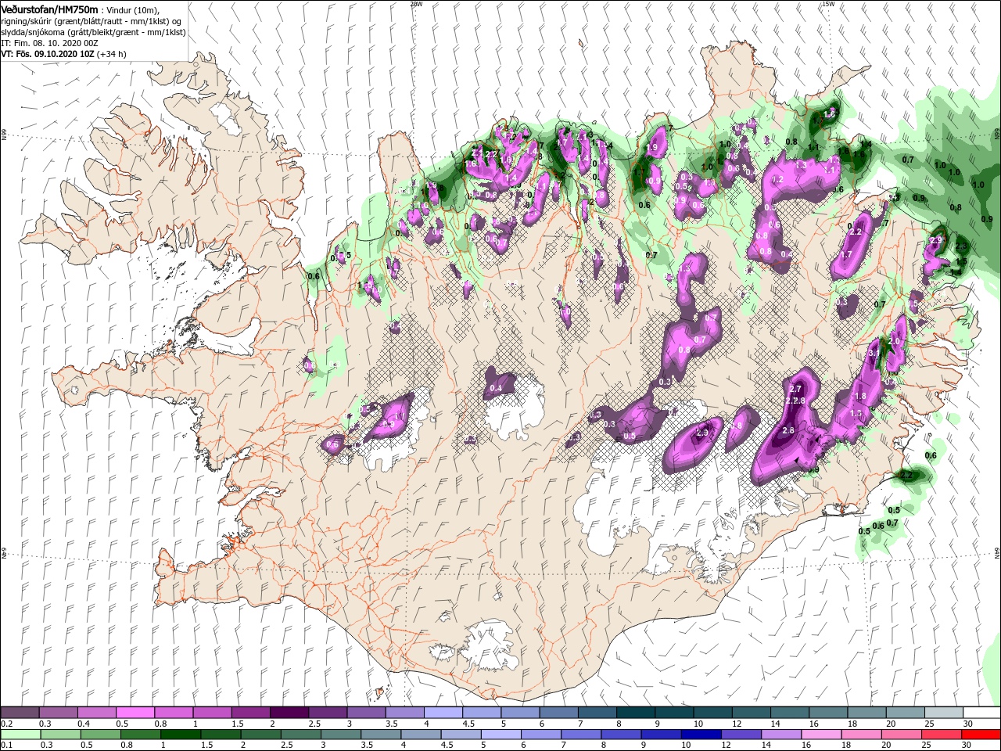
Task: Pick the hot pink 20 swatch, bottom row
Action: coord(900,735)
